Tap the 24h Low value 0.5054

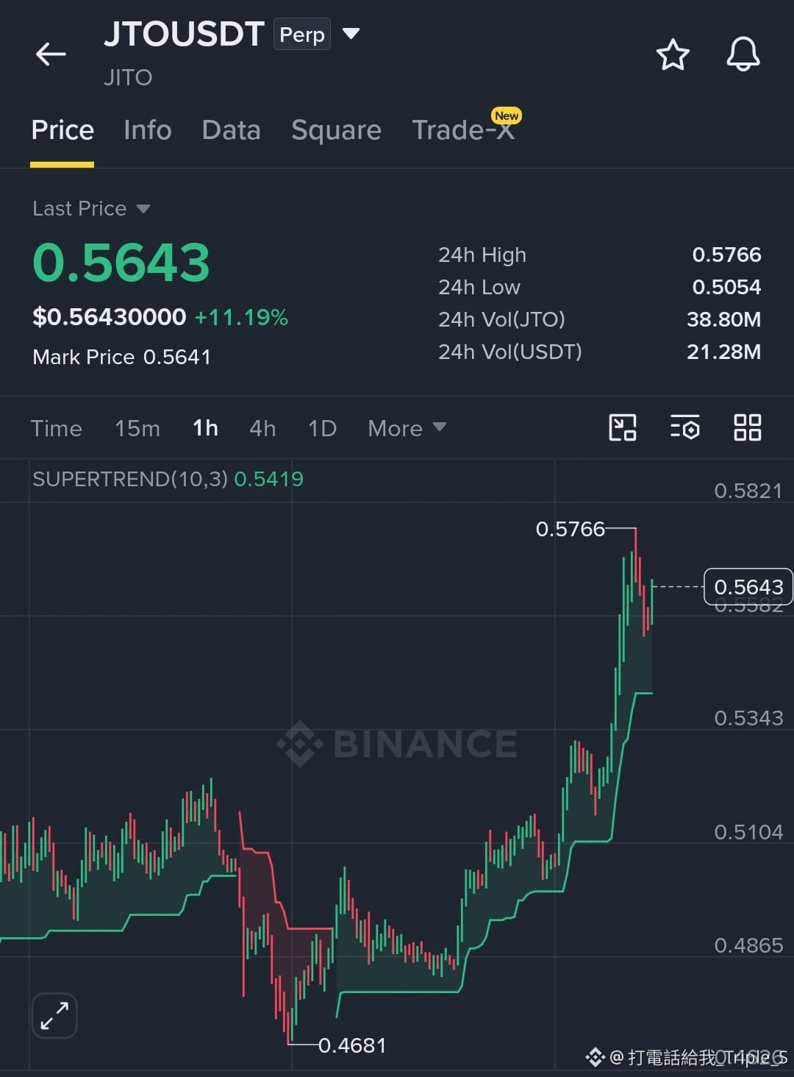click(x=726, y=287)
